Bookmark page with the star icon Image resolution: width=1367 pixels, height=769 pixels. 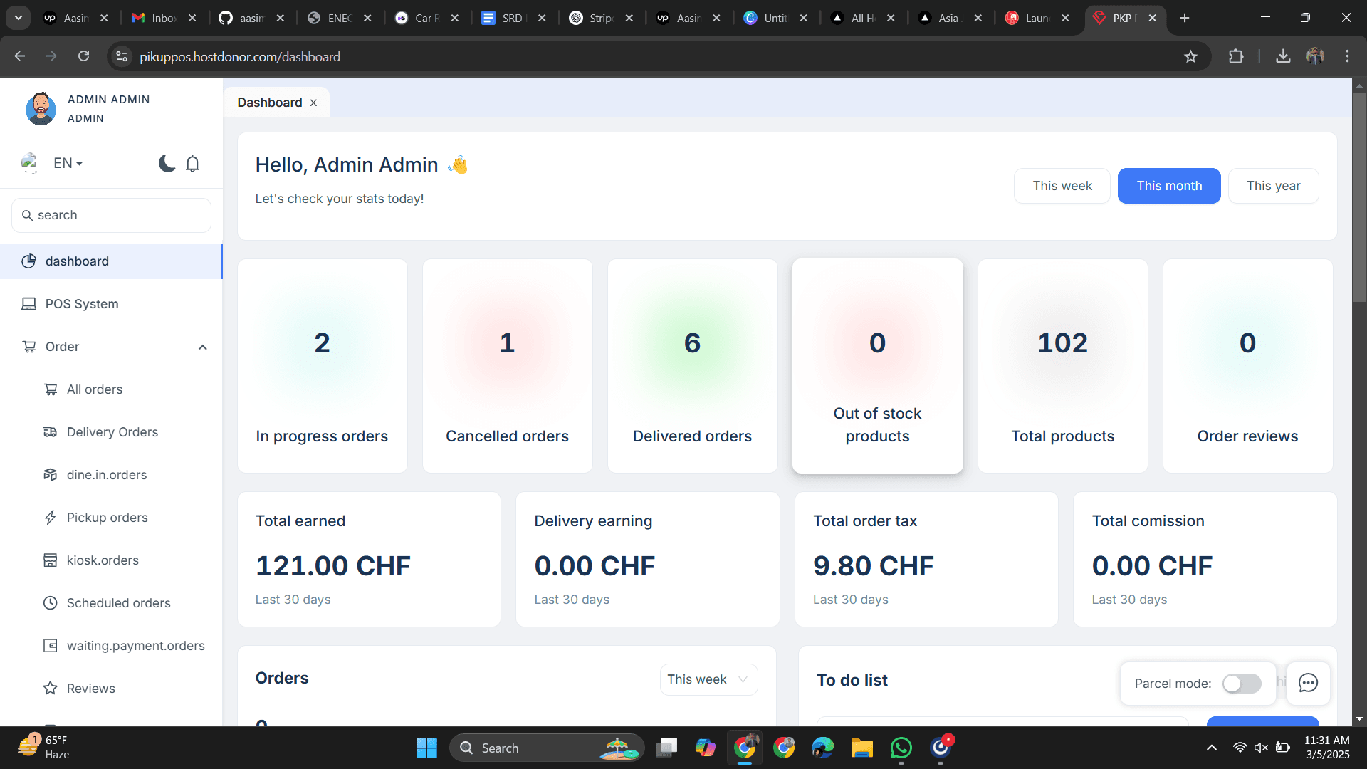[x=1190, y=56]
